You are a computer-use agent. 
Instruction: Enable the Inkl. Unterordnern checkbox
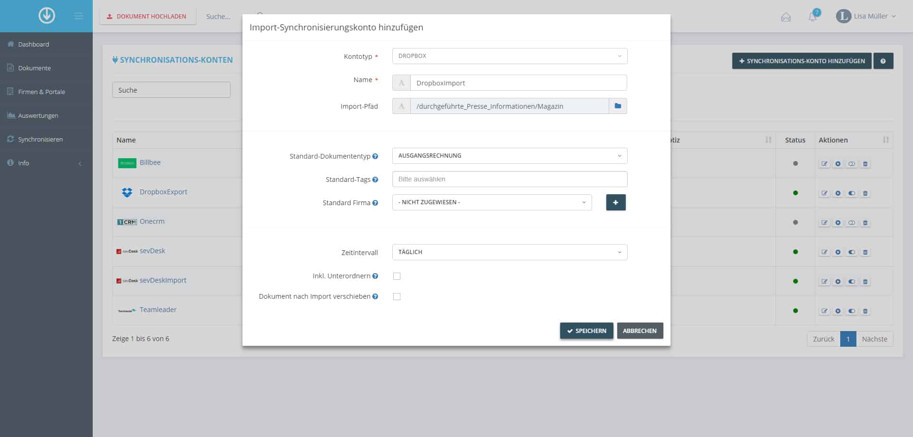click(397, 276)
